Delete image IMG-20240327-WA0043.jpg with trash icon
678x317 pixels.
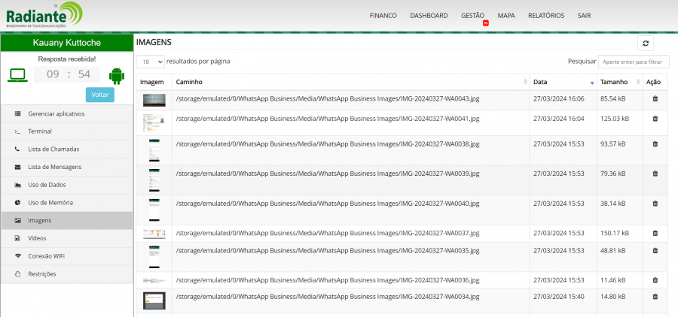[655, 98]
